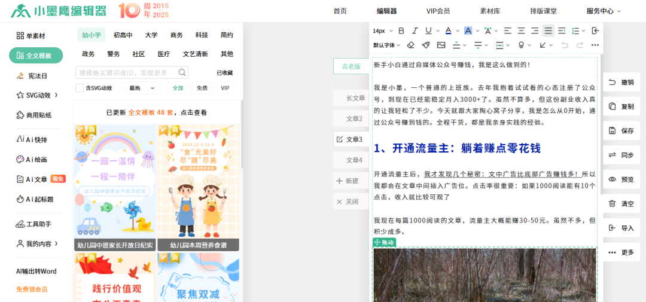Viewport: 646px width, 302px height.
Task: Open 已更新全文模板48套 notice link
Action: (x=157, y=112)
